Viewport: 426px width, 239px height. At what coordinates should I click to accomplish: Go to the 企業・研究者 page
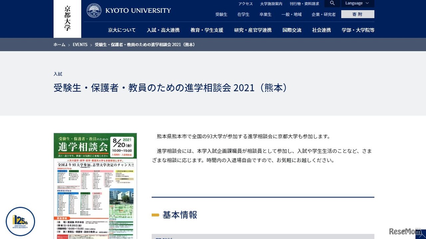323,15
